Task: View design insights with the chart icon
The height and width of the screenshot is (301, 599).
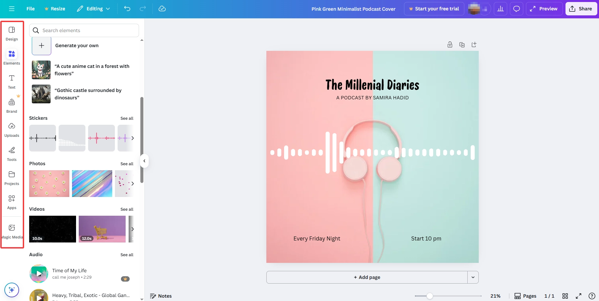Action: click(501, 9)
